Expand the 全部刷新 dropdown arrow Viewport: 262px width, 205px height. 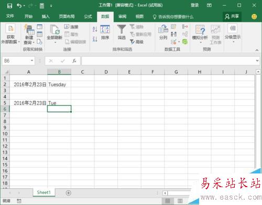pos(55,43)
